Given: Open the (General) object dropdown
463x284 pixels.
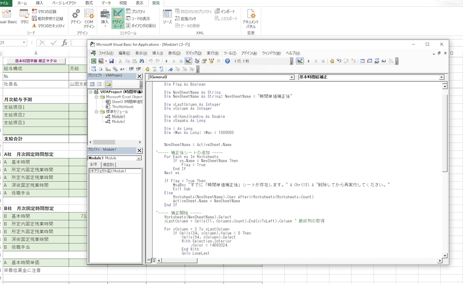Looking at the screenshot, I should pos(292,77).
